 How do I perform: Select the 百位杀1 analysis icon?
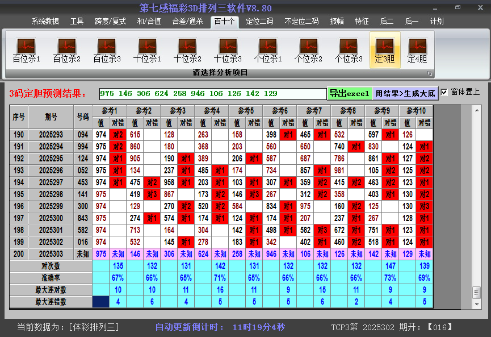[25, 48]
